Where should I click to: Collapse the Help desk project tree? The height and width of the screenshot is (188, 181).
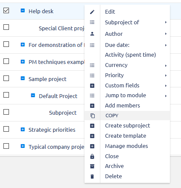(23, 11)
